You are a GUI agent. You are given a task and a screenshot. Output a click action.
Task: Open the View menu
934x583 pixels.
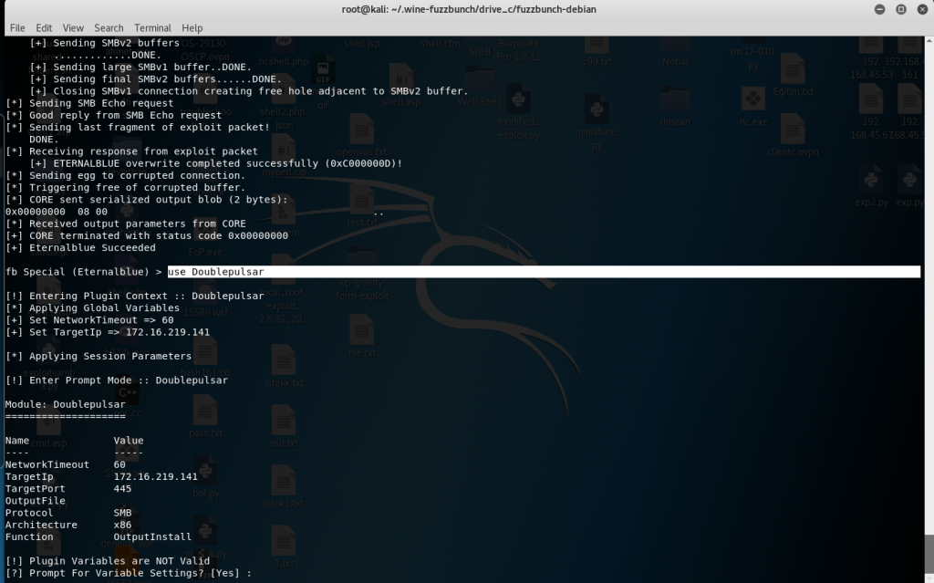click(x=73, y=28)
